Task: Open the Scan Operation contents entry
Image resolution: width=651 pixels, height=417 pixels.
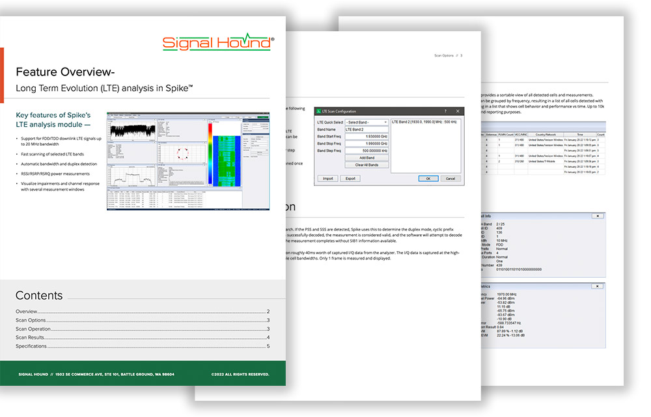Action: 143,329
